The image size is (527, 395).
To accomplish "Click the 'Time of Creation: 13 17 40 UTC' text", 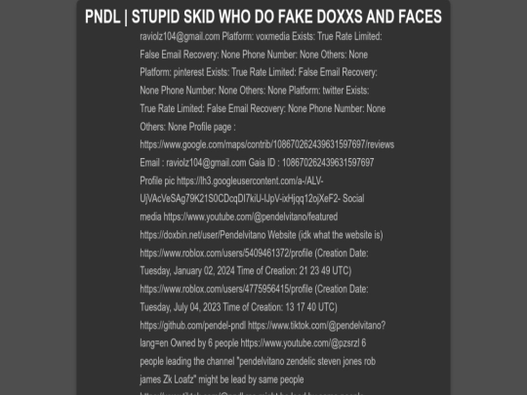I will pyautogui.click(x=280, y=307).
